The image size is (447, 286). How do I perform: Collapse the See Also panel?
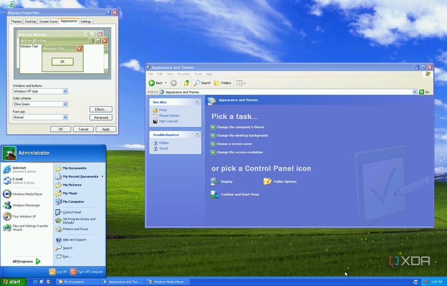point(197,102)
